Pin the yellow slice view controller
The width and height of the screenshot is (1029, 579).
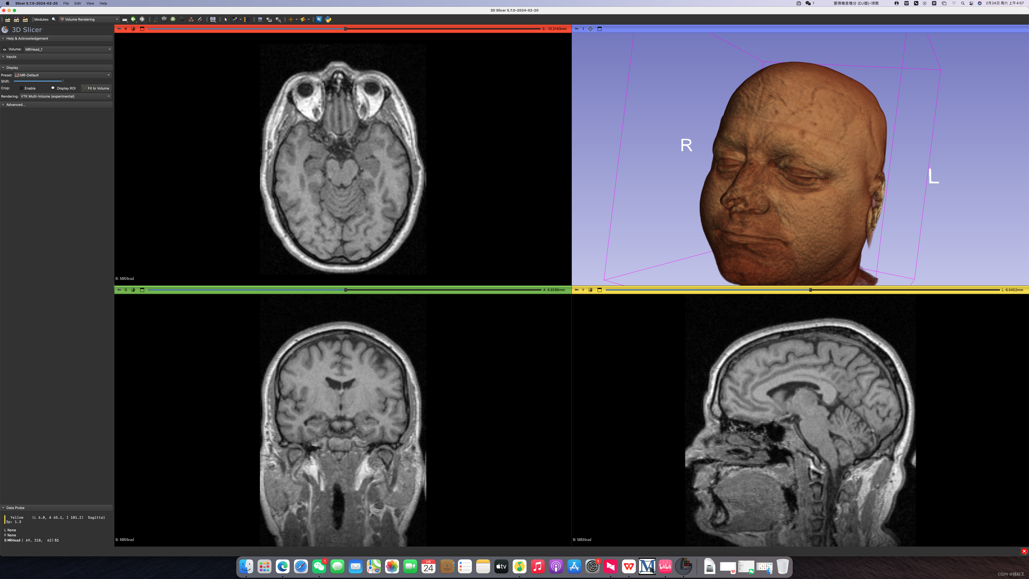pyautogui.click(x=576, y=290)
